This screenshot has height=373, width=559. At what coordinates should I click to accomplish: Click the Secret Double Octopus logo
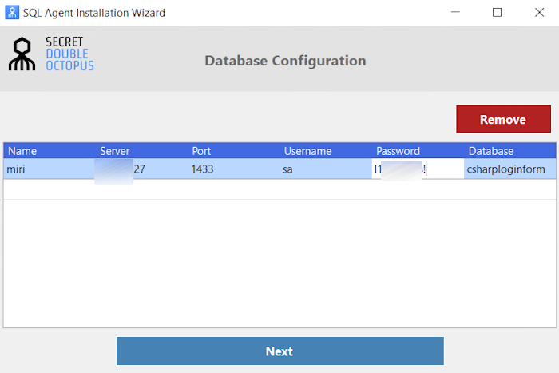[x=51, y=54]
